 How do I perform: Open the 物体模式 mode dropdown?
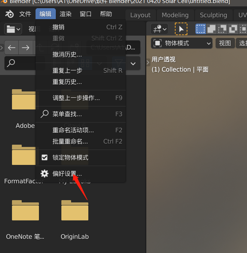pos(182,43)
